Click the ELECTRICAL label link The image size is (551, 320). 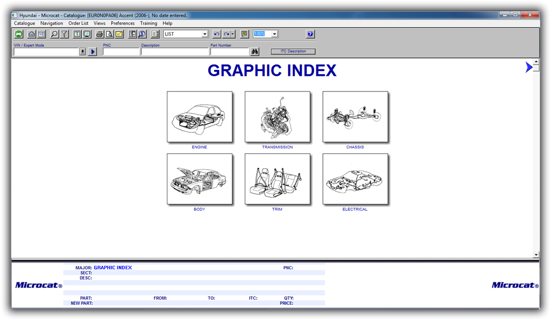click(355, 209)
